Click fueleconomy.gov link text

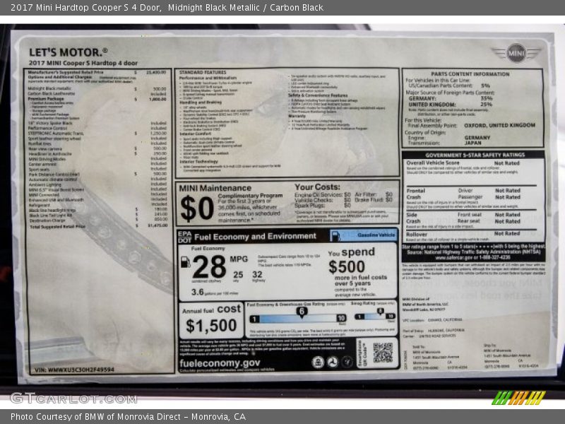pos(220,363)
